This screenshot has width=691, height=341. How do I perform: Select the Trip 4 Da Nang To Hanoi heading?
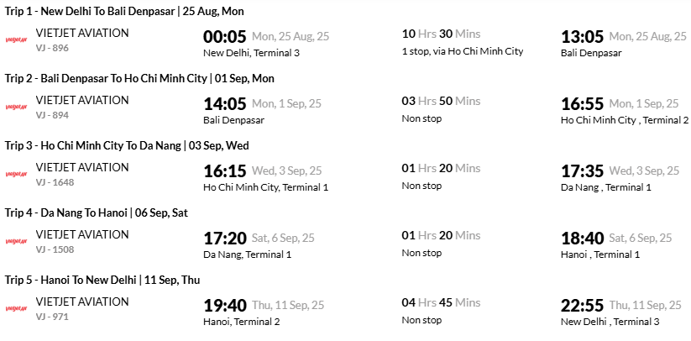click(97, 212)
